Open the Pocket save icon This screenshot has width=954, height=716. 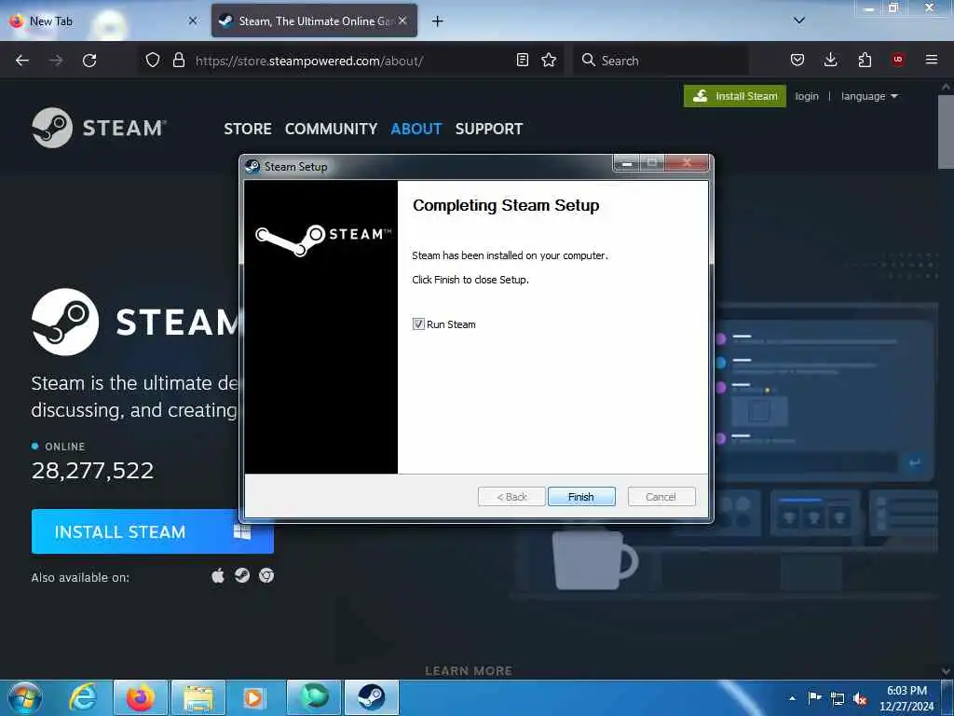tap(797, 60)
